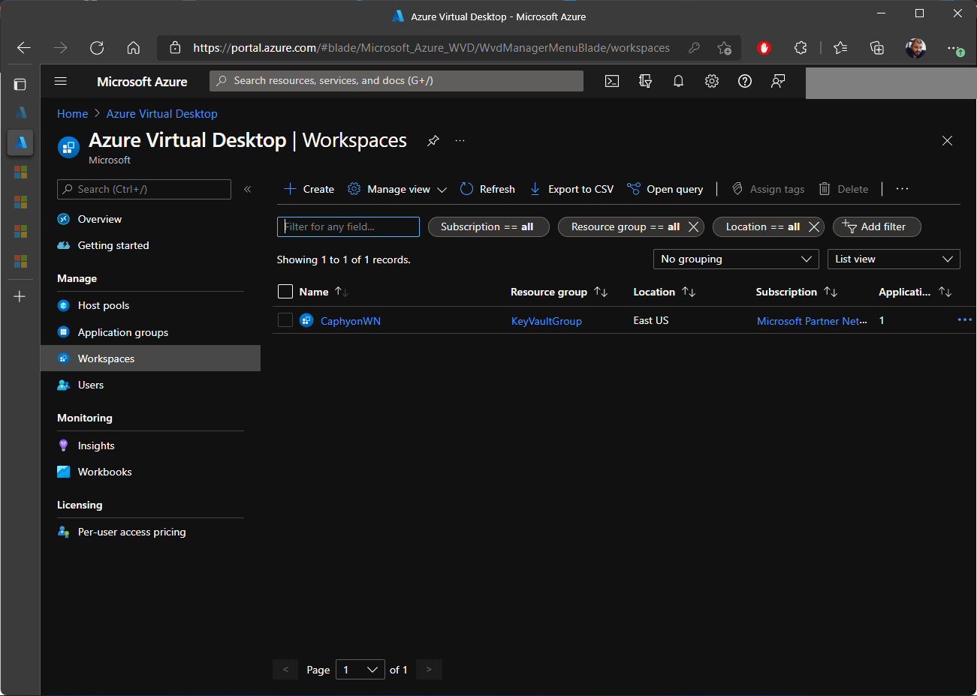Open the KeyVaultGroup resource group link
977x696 pixels.
[x=546, y=321]
